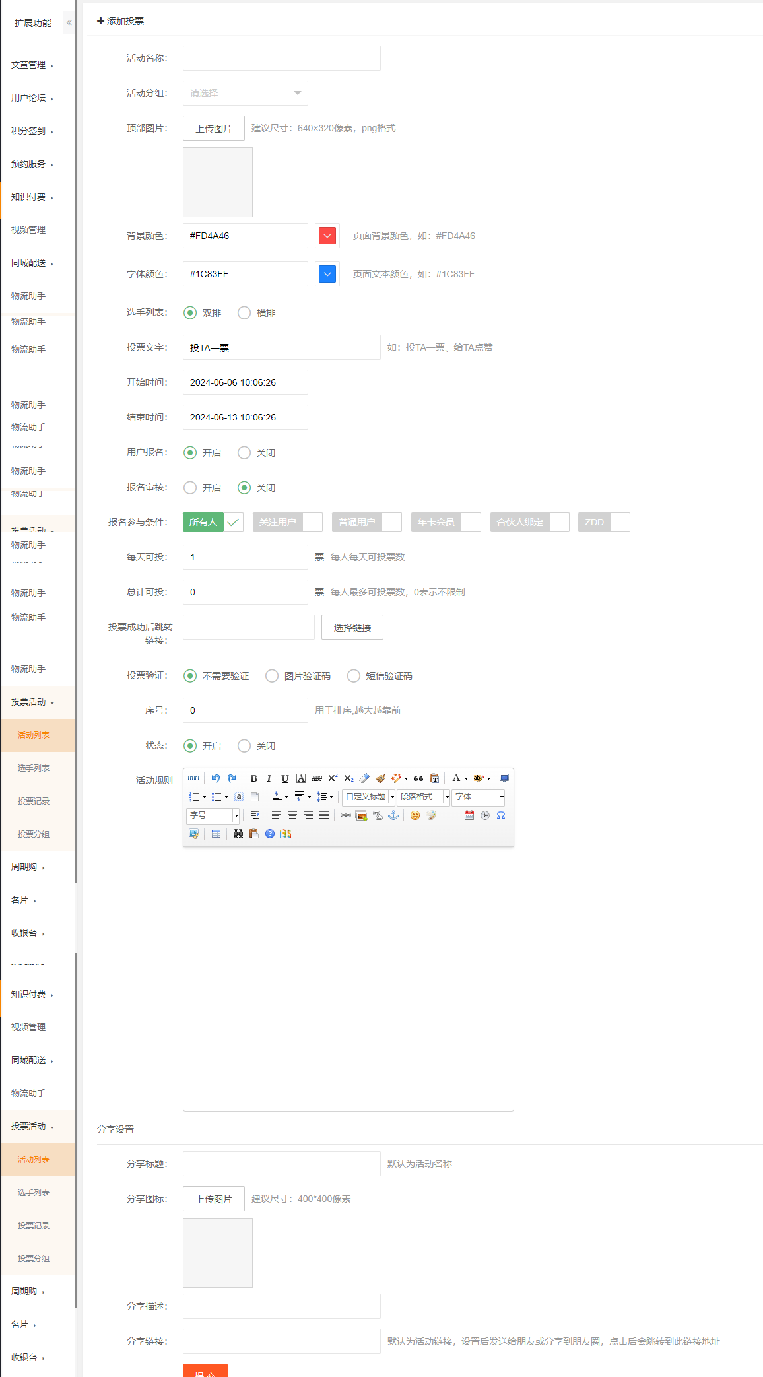Insert an anchor via the anchor icon
This screenshot has width=763, height=1377.
pos(393,815)
